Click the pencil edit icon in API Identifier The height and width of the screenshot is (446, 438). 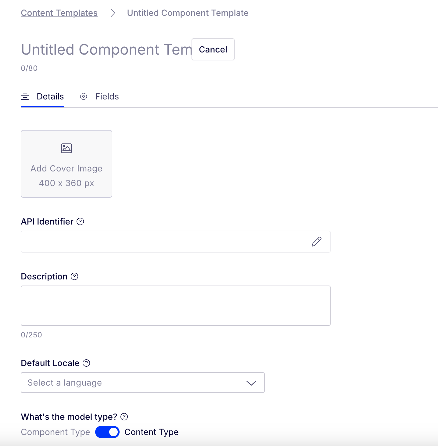point(317,242)
